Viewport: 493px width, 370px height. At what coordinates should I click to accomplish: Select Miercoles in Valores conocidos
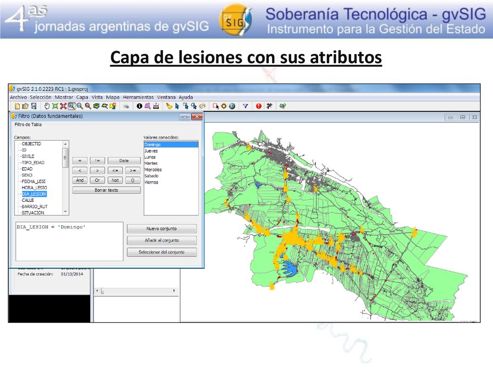click(x=153, y=170)
